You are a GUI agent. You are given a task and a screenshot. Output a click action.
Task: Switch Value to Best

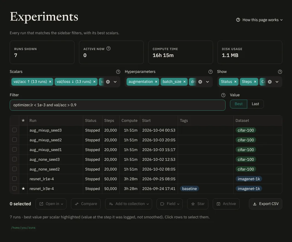239,104
